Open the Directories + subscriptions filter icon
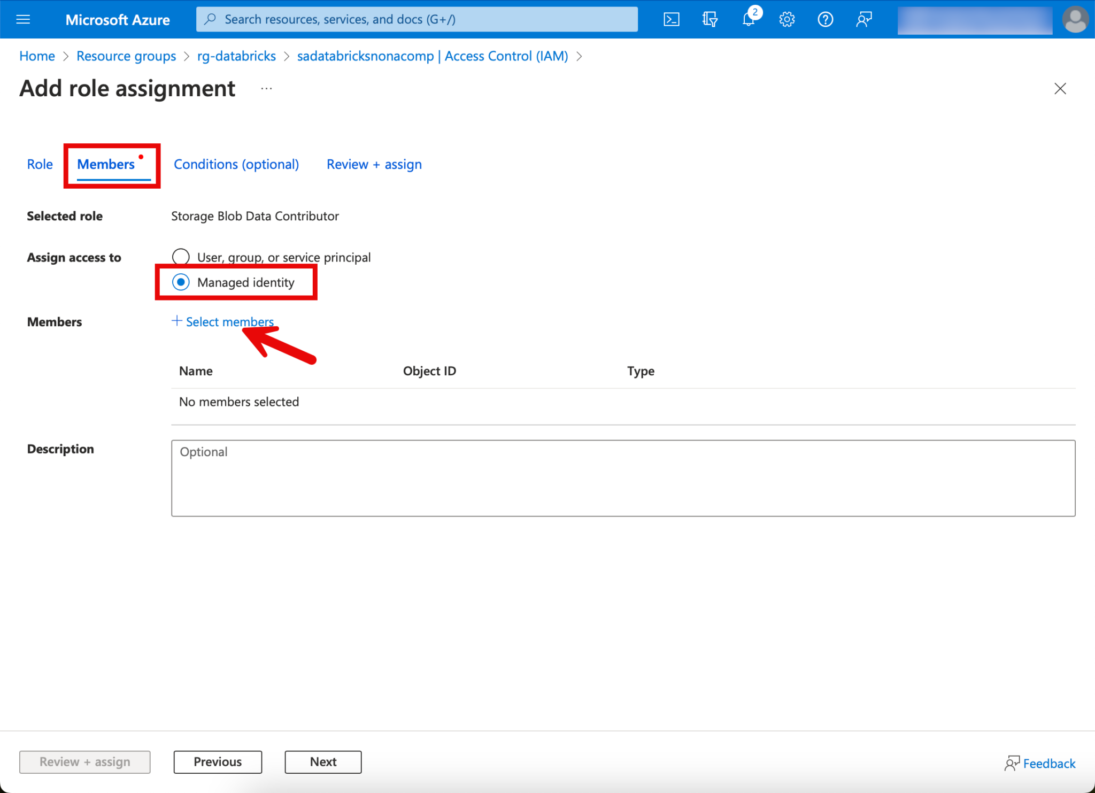This screenshot has width=1095, height=793. (710, 20)
